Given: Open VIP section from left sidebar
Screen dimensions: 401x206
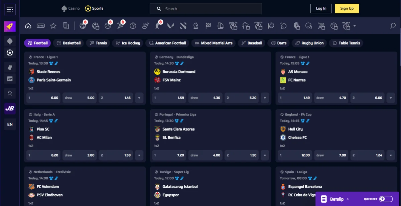Looking at the screenshot, I should pos(10,79).
